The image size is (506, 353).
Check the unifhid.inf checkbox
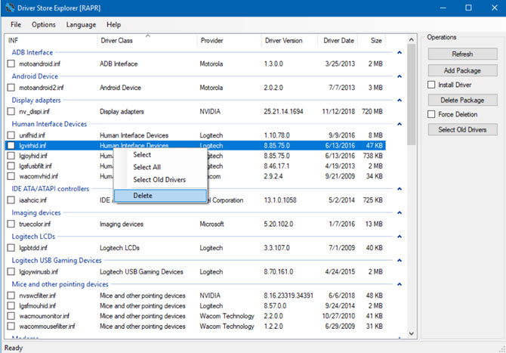(11, 135)
